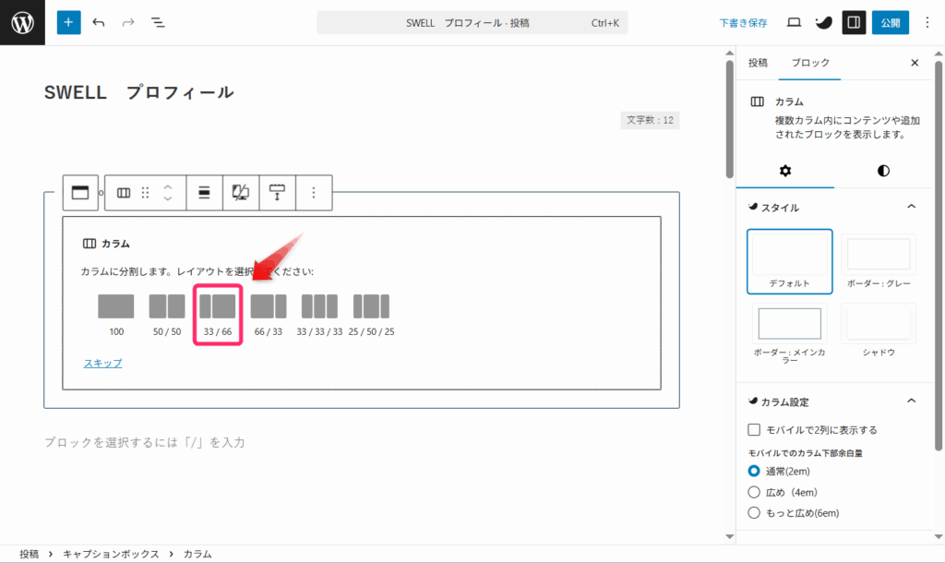Select the シャドウ block style
Image resolution: width=945 pixels, height=563 pixels.
coord(879,331)
